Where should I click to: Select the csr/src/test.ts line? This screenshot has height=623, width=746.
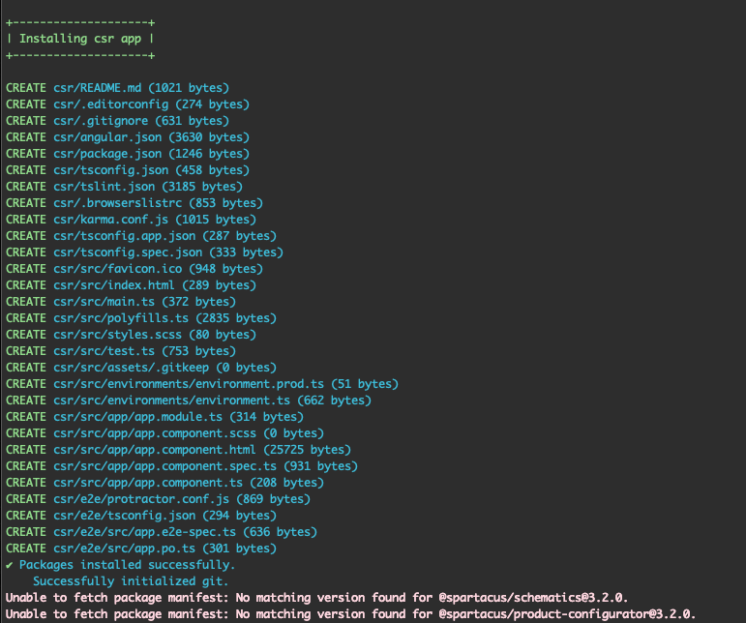[x=121, y=351]
